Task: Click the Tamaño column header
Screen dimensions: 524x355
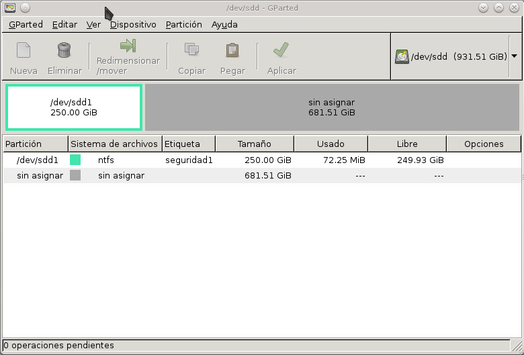Action: pyautogui.click(x=255, y=144)
